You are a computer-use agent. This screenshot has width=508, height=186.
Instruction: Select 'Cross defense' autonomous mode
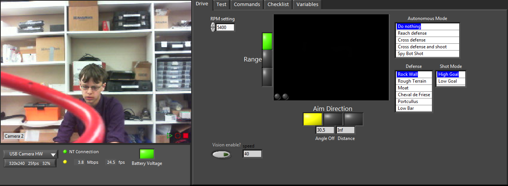(x=427, y=40)
